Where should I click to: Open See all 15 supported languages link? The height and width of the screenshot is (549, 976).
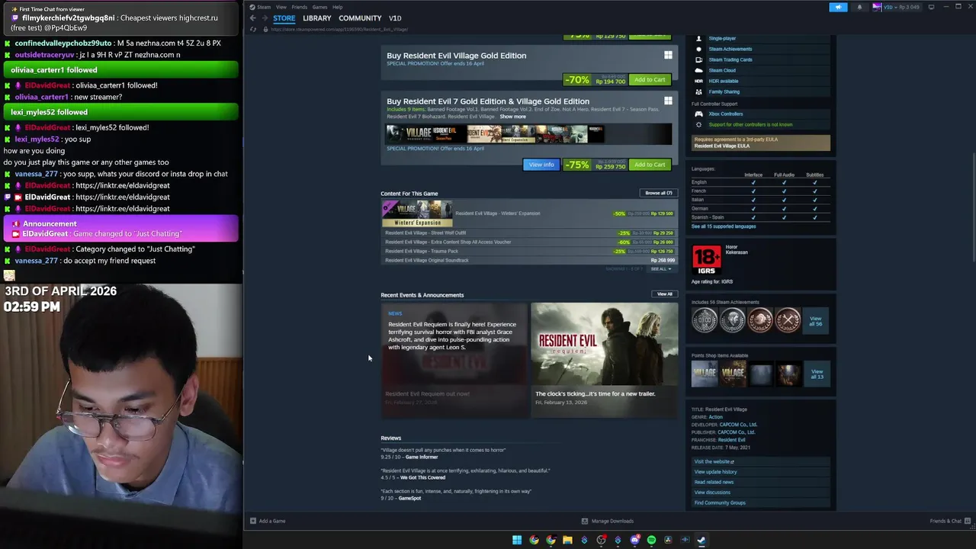[724, 226]
